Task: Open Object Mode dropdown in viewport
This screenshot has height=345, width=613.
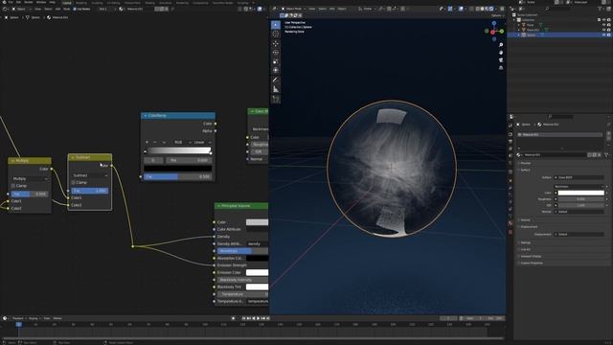Action: click(293, 9)
